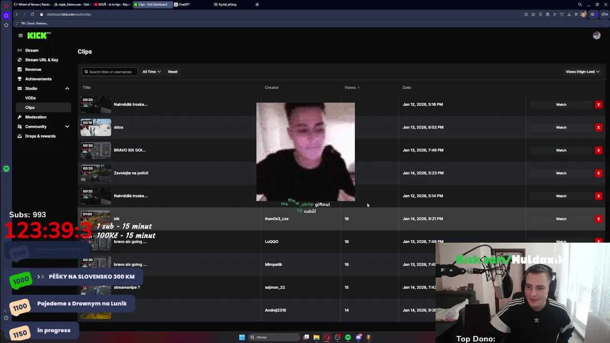Open the 'ddos' clip thumbnail
610x343 pixels.
click(x=96, y=127)
